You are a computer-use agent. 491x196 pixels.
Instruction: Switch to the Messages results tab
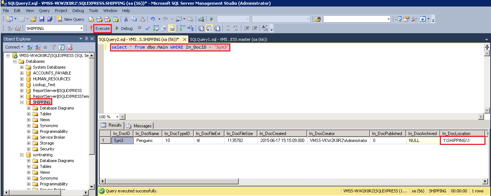(x=139, y=126)
